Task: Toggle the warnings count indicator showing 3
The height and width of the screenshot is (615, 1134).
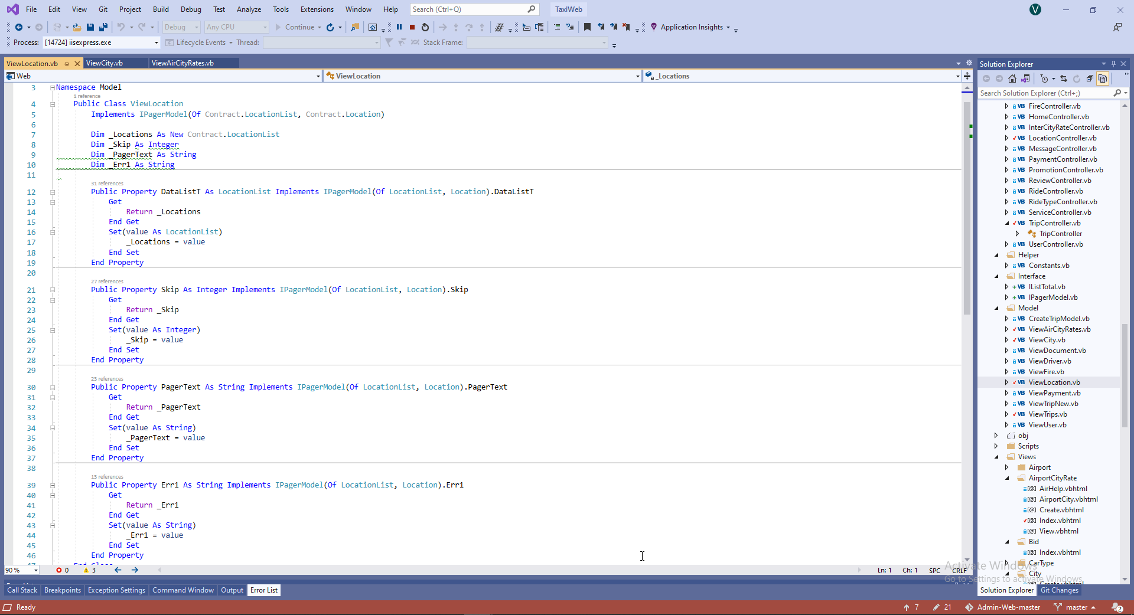Action: click(90, 570)
